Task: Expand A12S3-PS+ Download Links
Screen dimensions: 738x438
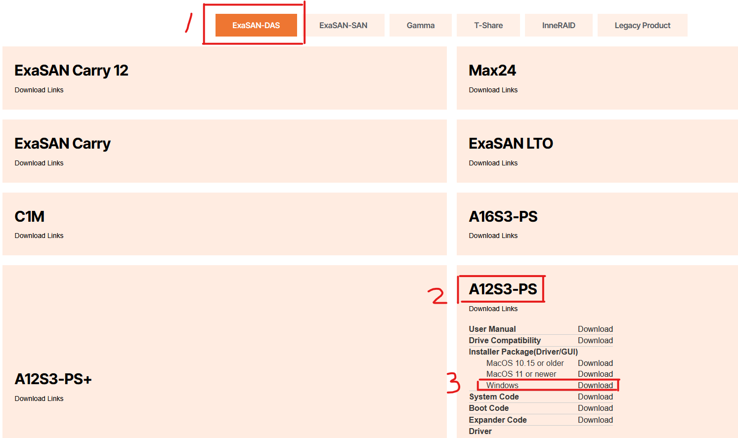Action: [39, 398]
